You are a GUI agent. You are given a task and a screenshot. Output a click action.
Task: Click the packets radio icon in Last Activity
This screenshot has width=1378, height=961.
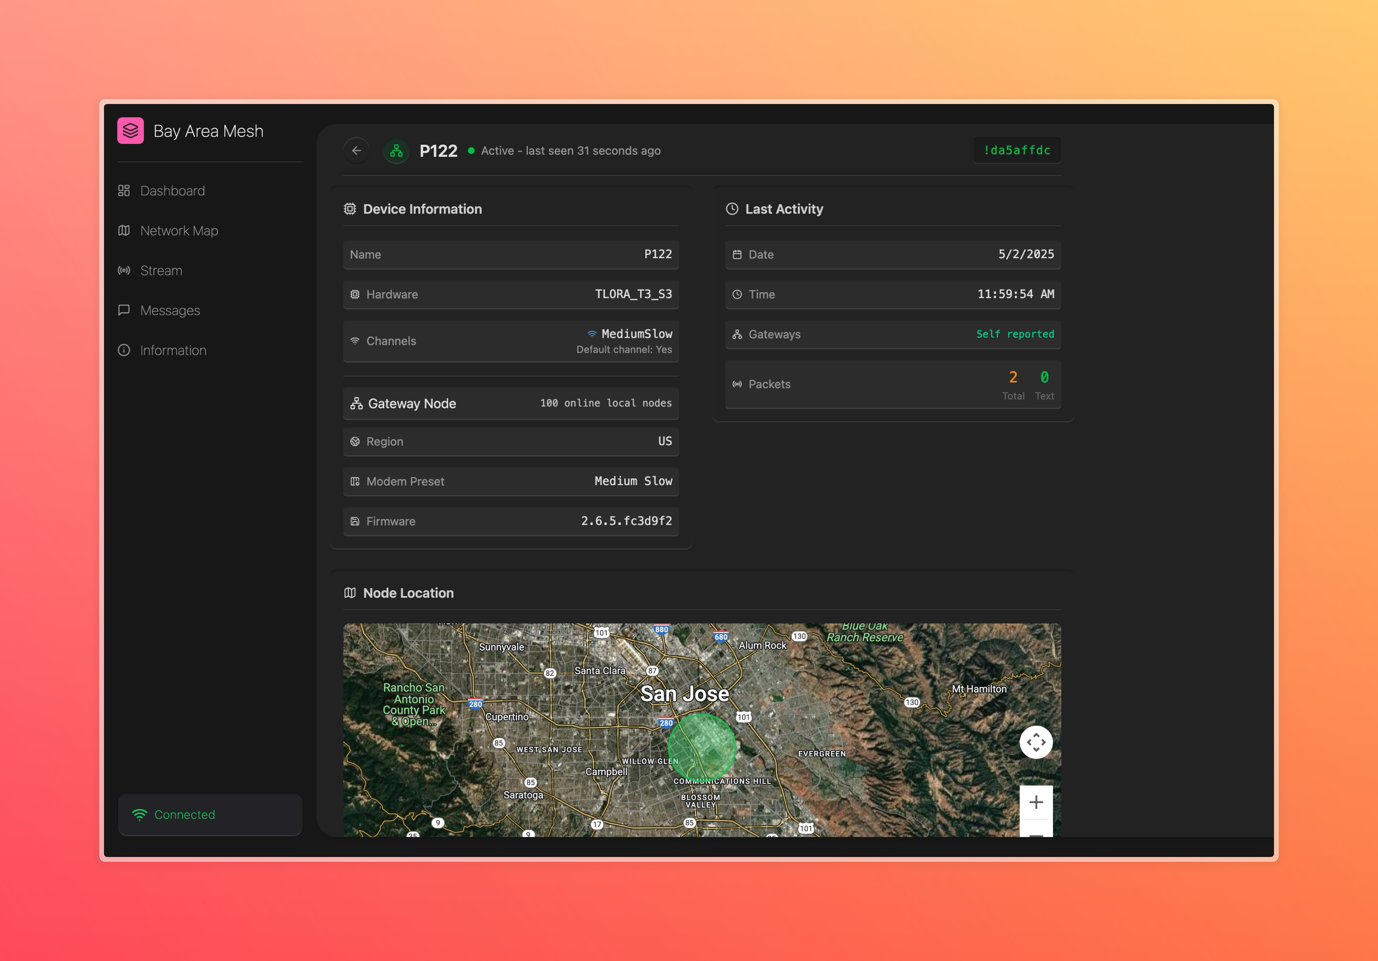click(x=737, y=384)
